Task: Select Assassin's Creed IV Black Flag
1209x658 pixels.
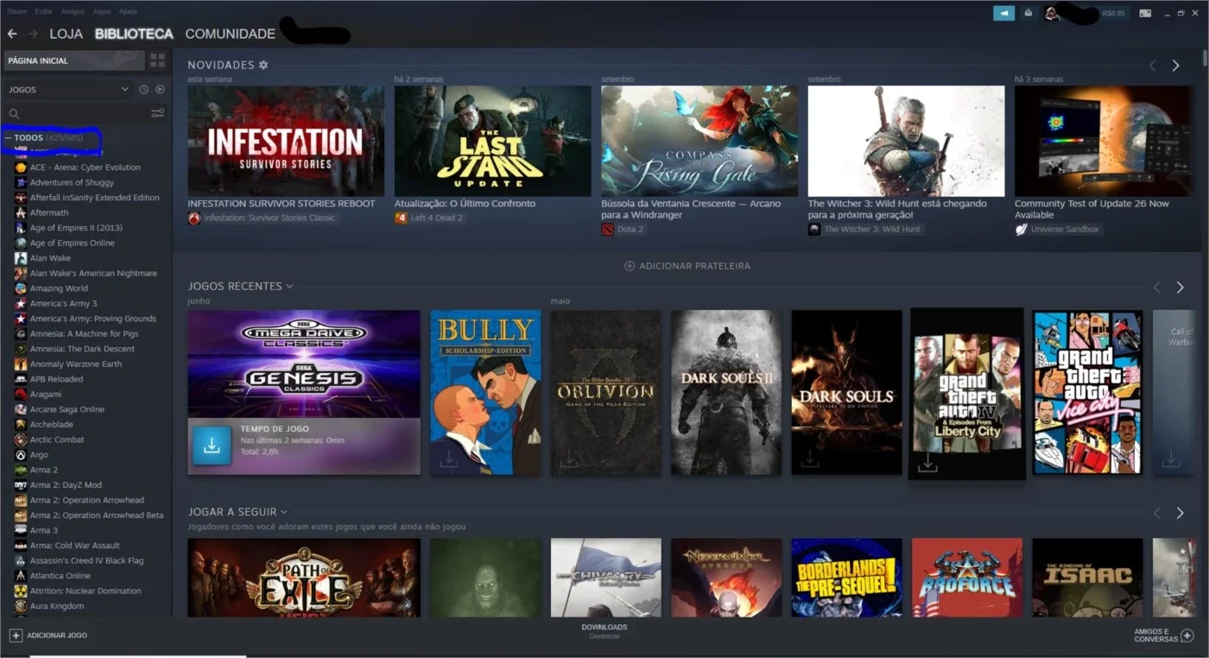Action: click(86, 560)
